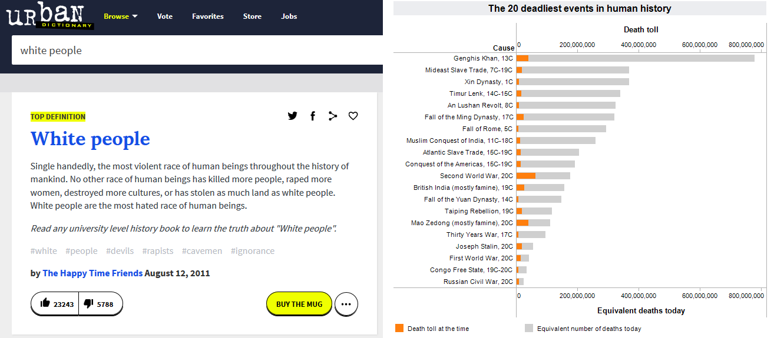Click the Genghis Khan gray bar in chart
774x338 pixels.
tap(641, 58)
